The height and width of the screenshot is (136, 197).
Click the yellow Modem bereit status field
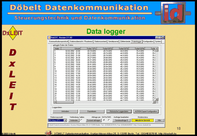coord(142,120)
